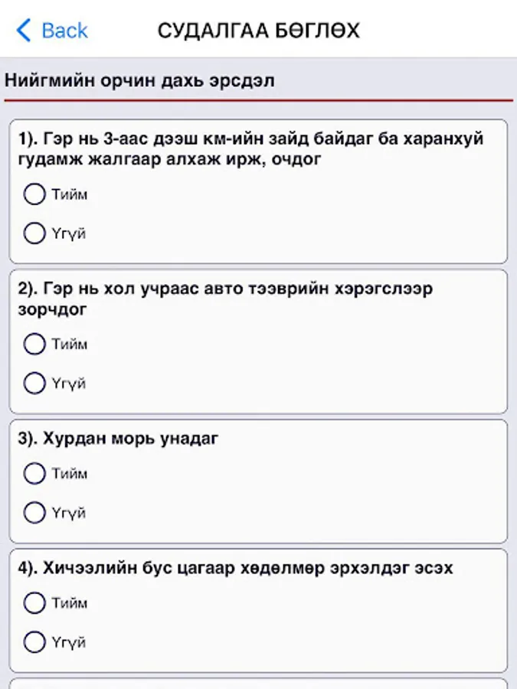Viewport: 517px width, 689px height.
Task: Click Нийгмийн орчин дахь эрсдэл section heading
Action: coord(139,80)
